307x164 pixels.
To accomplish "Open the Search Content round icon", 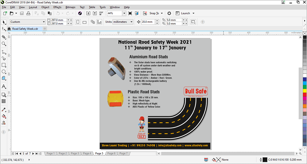I will tap(80, 13).
